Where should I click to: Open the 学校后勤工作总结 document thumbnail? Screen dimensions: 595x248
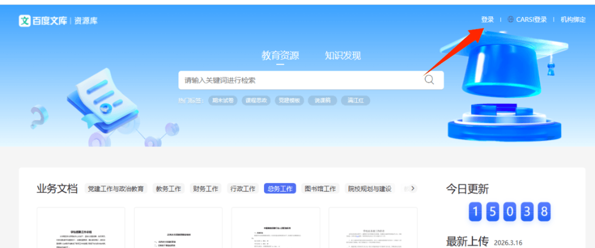click(81, 228)
